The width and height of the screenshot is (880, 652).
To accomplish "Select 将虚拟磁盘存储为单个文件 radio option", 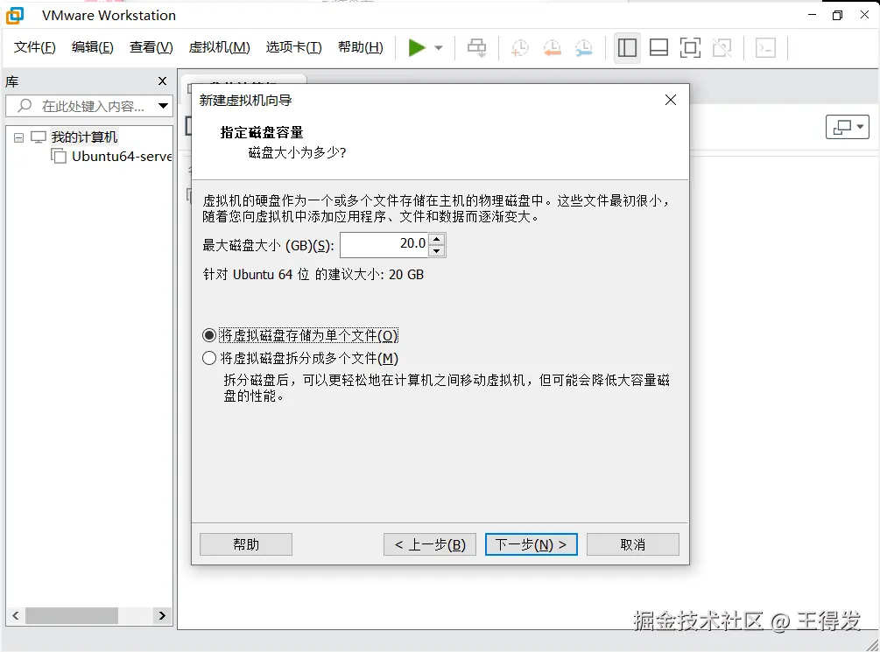I will point(208,335).
